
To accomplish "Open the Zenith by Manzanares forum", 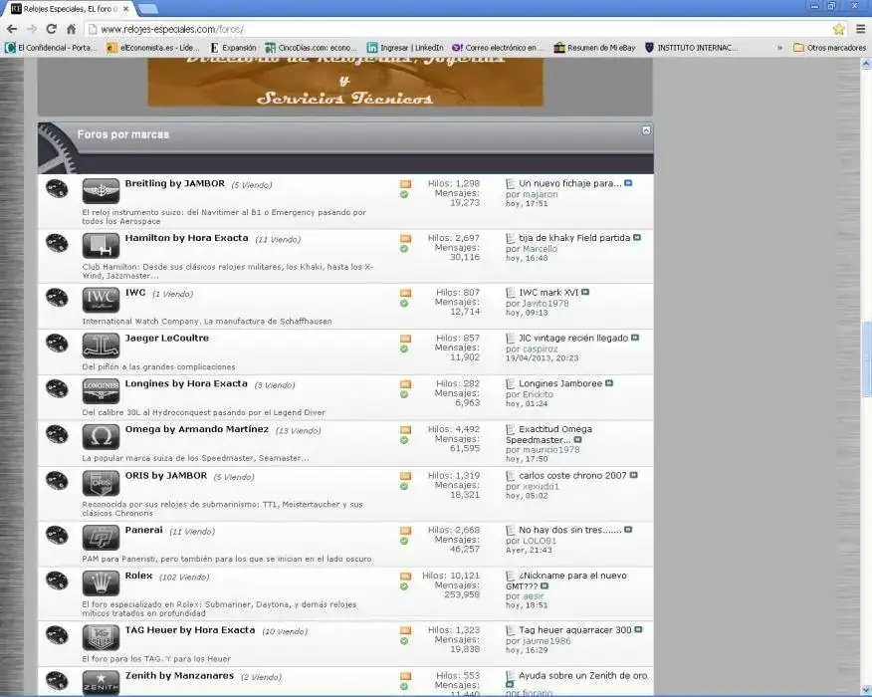I will click(x=179, y=676).
